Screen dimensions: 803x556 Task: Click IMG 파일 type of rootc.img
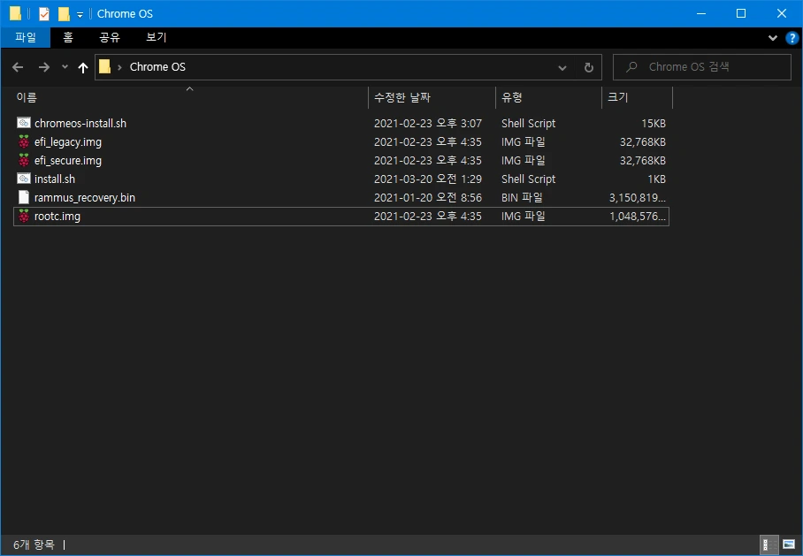coord(524,216)
